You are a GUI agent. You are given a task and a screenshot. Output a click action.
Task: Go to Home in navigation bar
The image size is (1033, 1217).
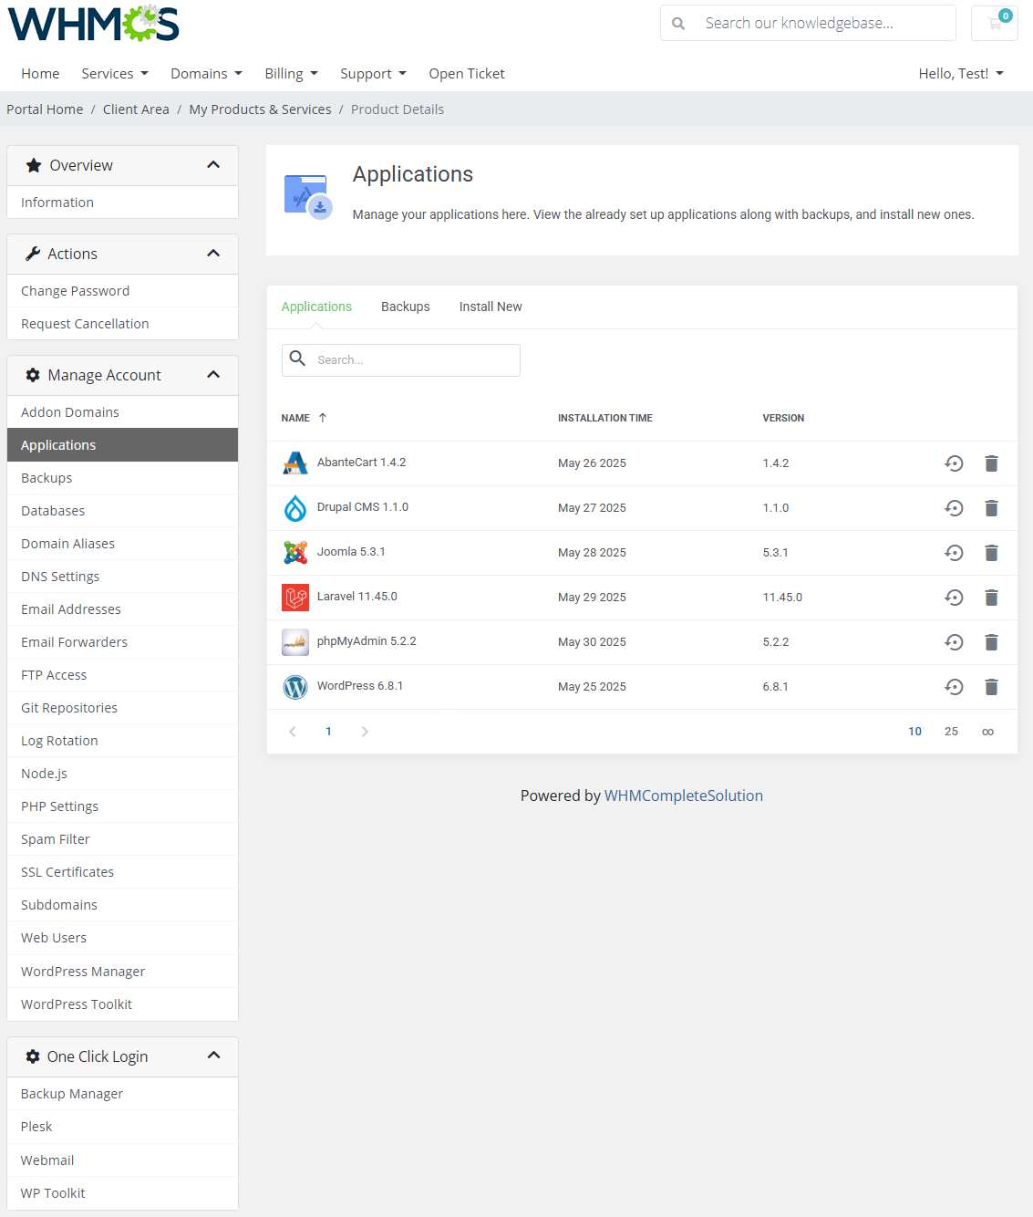(40, 74)
